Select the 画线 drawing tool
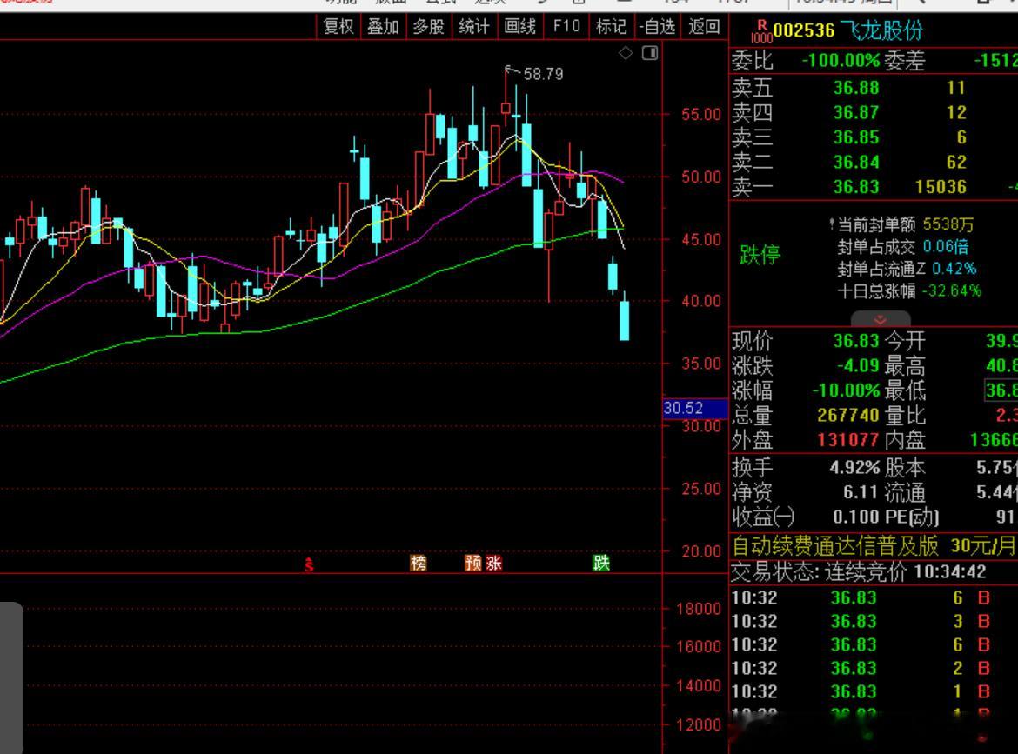This screenshot has width=1018, height=754. click(x=520, y=27)
